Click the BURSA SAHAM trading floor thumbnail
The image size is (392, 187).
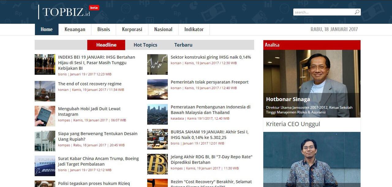[157, 139]
